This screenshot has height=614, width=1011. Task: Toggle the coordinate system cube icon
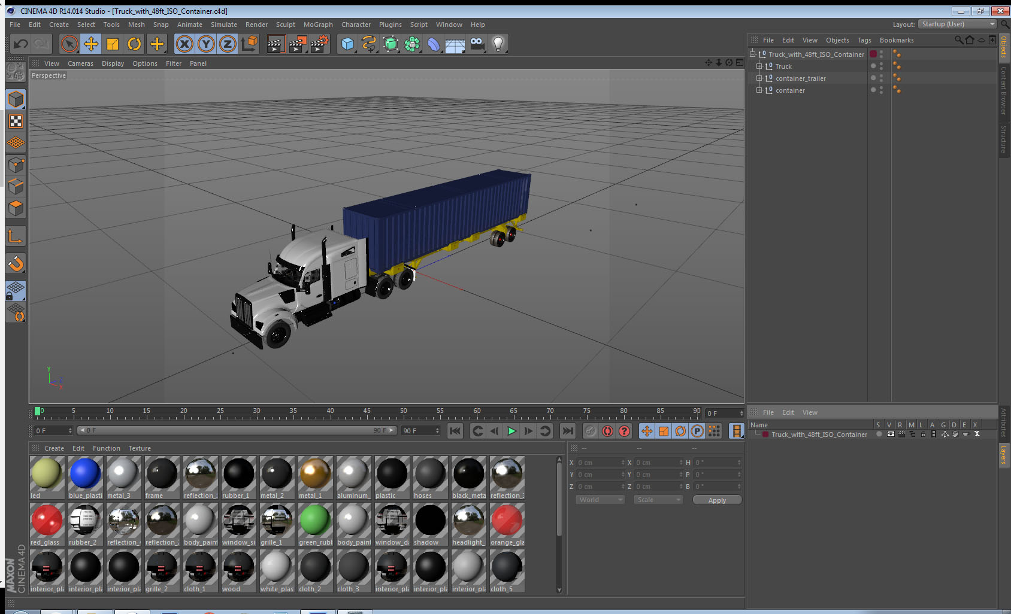click(249, 44)
